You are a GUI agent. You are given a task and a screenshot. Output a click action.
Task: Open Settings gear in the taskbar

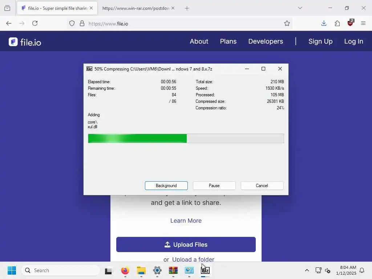(157, 270)
